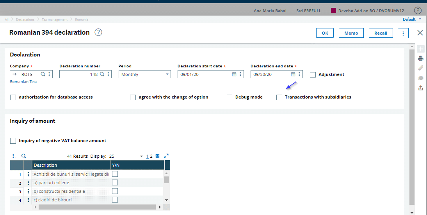Check Inquiry of negative VAT balance amount
This screenshot has height=215, width=427.
tap(13, 141)
